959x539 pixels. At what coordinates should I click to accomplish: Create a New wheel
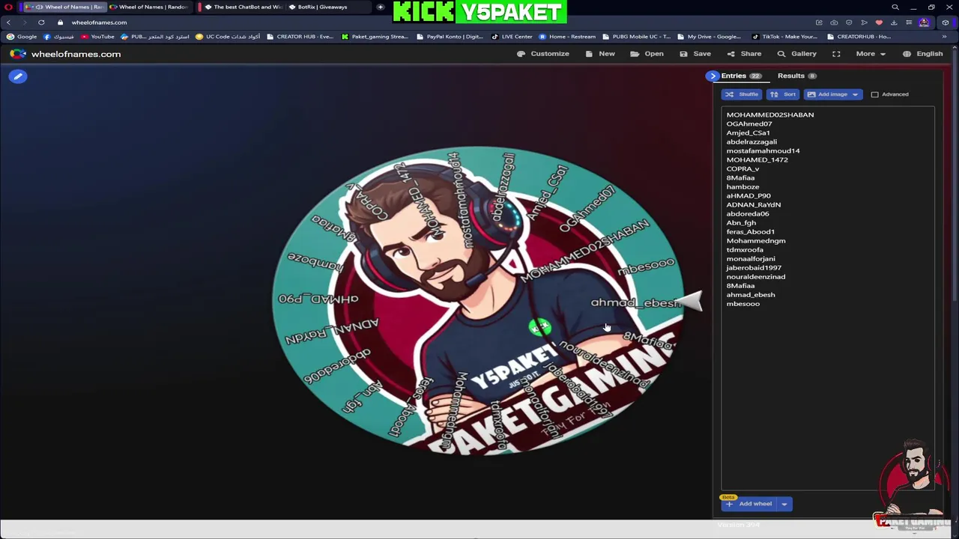(x=600, y=54)
